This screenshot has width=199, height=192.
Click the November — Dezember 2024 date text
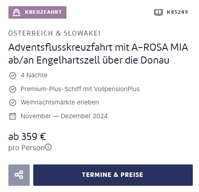click(64, 116)
